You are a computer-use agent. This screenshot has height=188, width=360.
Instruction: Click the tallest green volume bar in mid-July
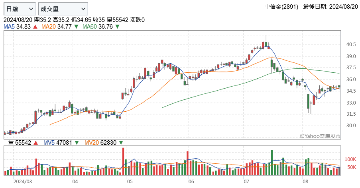click(x=272, y=162)
